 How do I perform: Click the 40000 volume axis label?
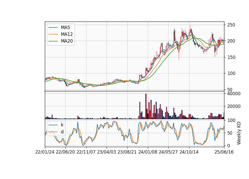pos(234,94)
